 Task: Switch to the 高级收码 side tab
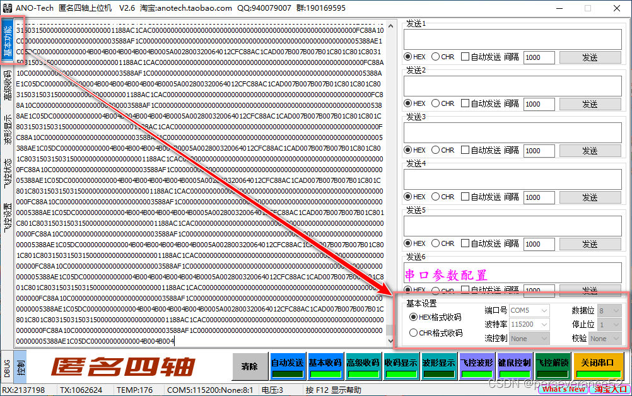point(8,85)
